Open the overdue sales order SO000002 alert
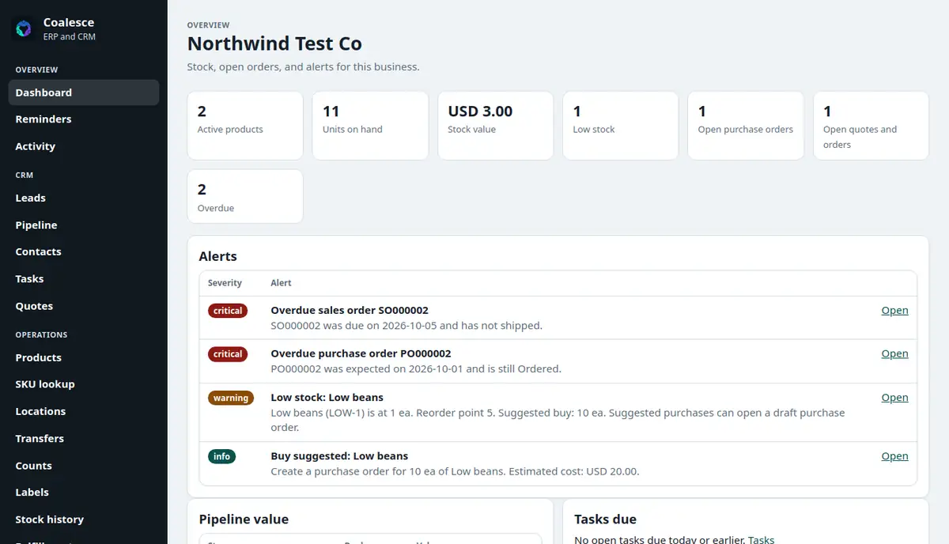This screenshot has height=544, width=949. pyautogui.click(x=894, y=311)
